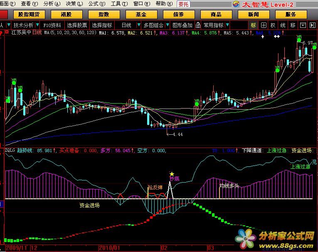Open the 分析 menu in menu bar

pyautogui.click(x=50, y=4)
